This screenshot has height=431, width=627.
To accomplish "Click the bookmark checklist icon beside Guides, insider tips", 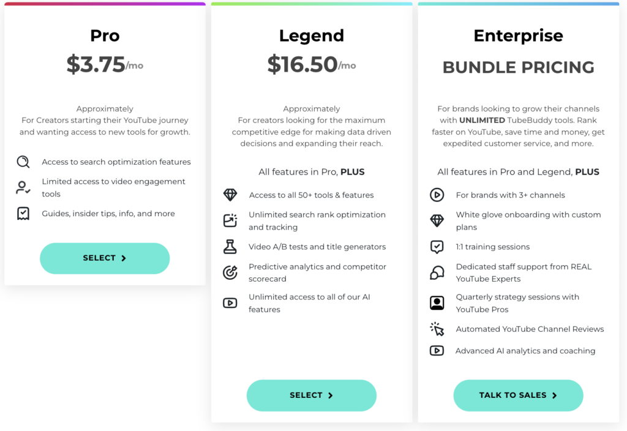I will coord(23,214).
